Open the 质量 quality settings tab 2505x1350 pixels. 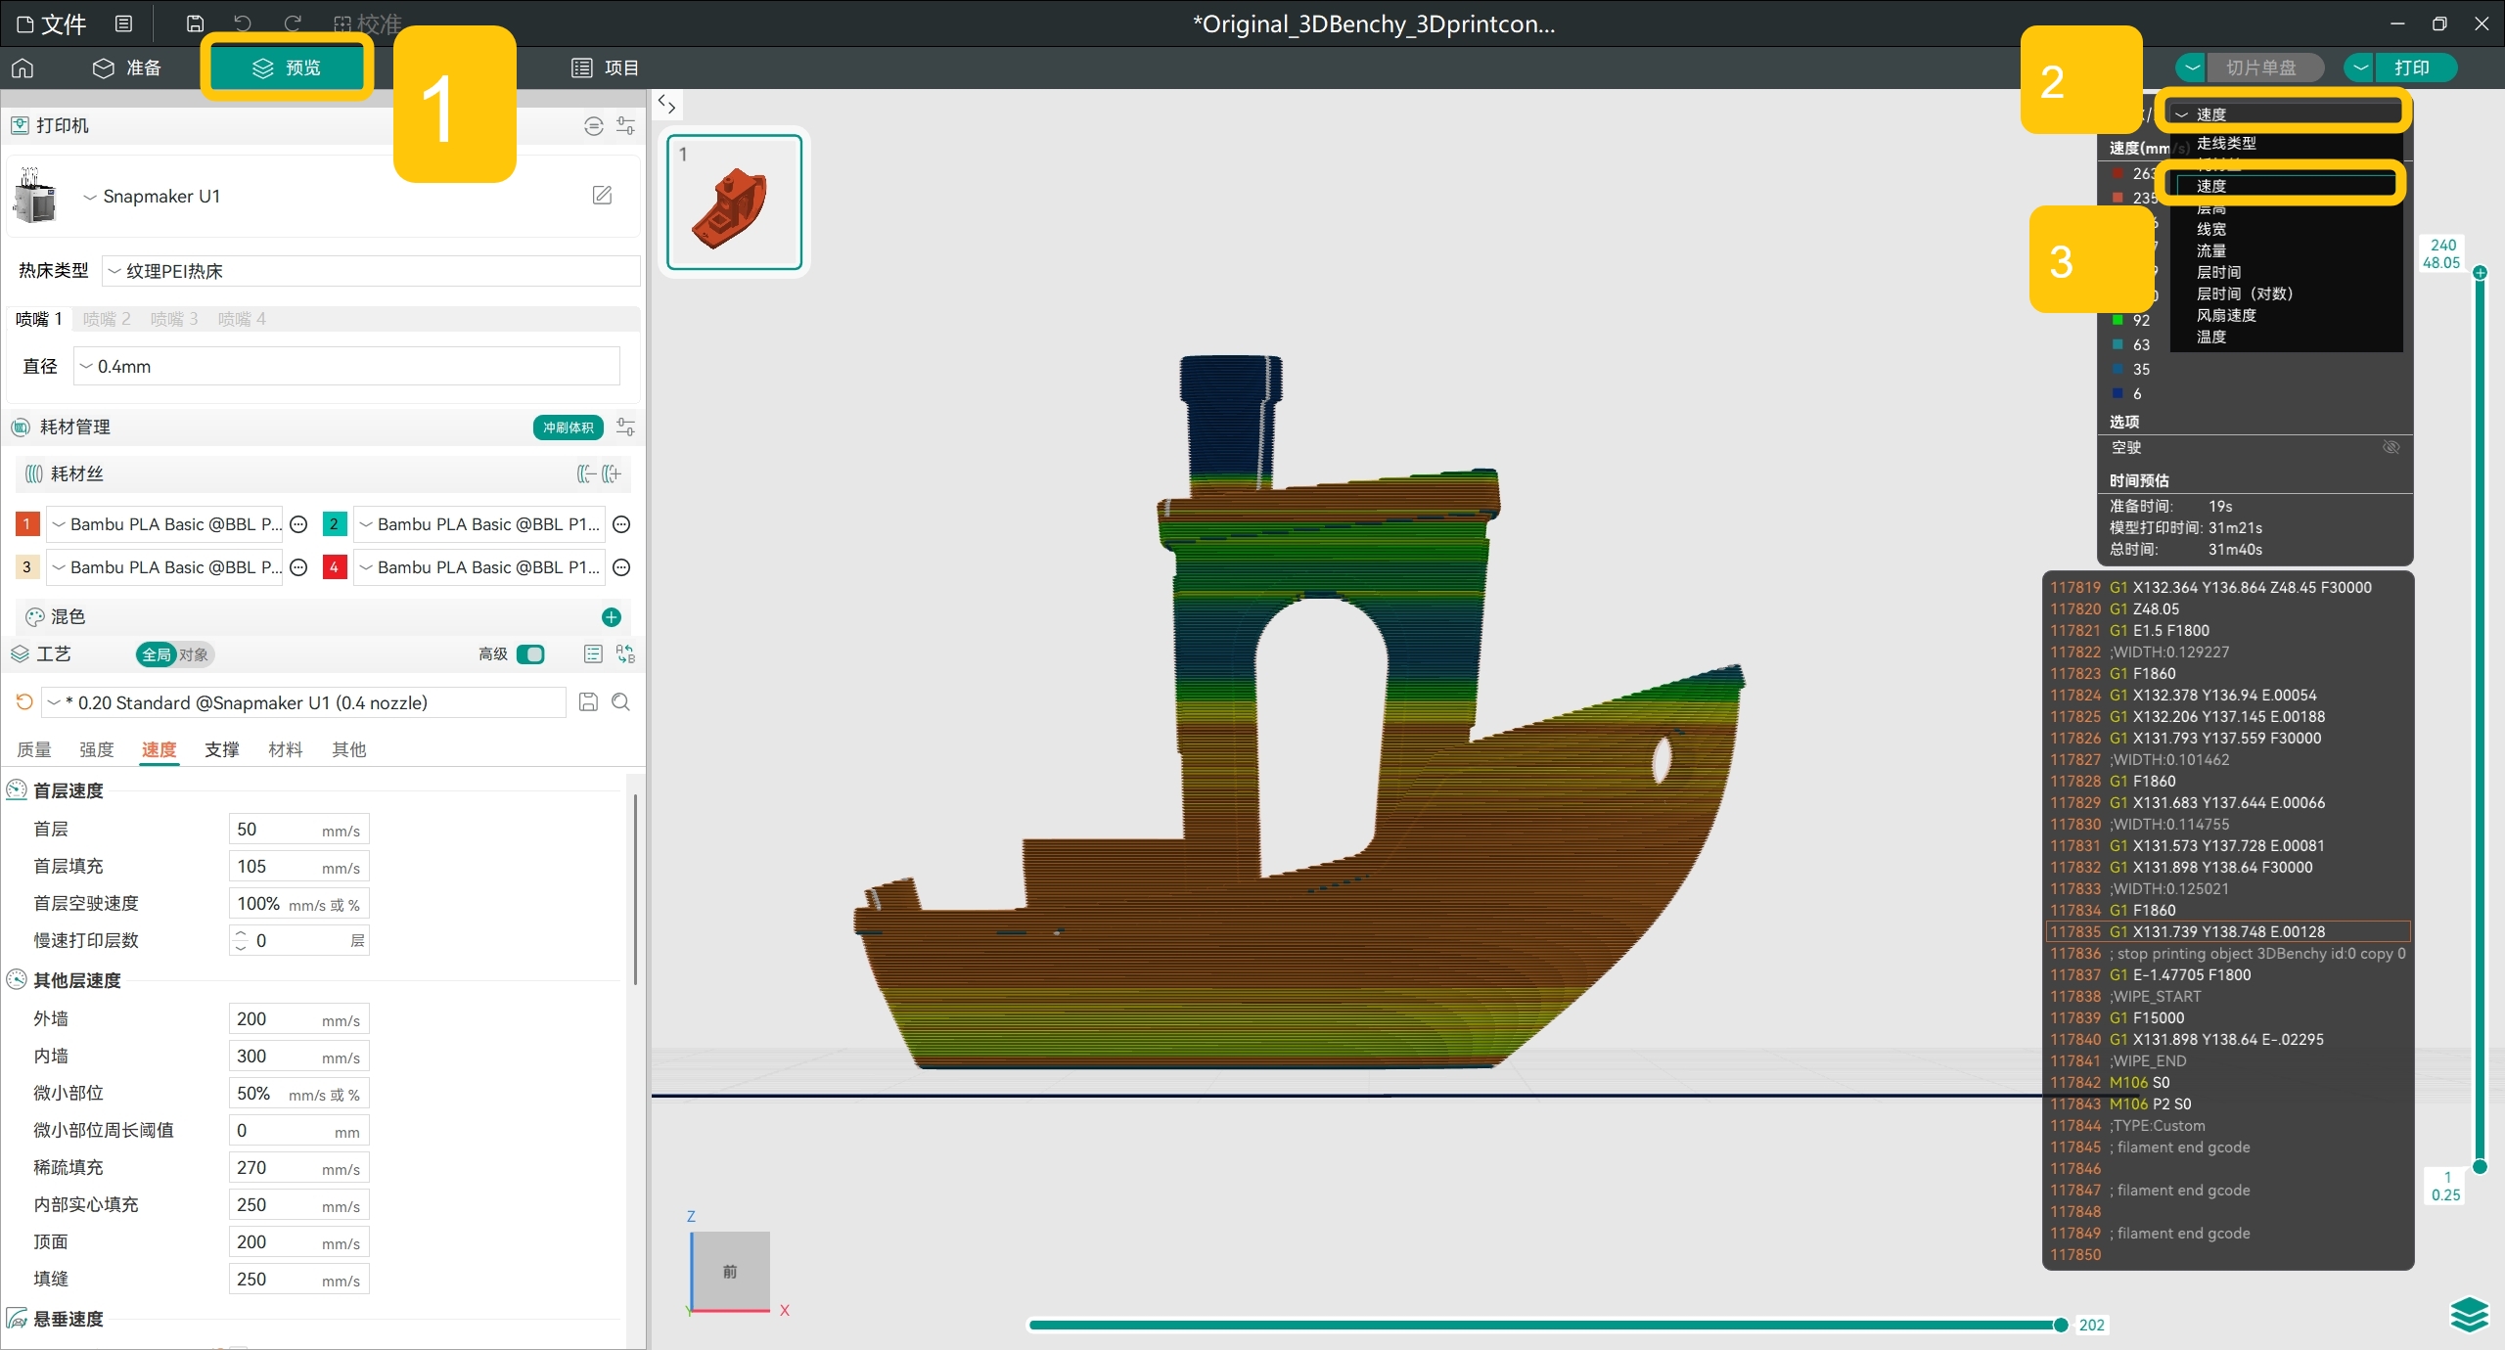point(34,749)
